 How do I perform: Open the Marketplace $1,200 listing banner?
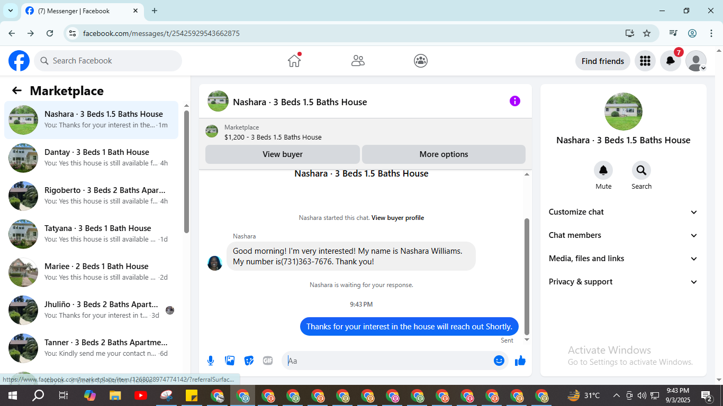[x=365, y=132]
